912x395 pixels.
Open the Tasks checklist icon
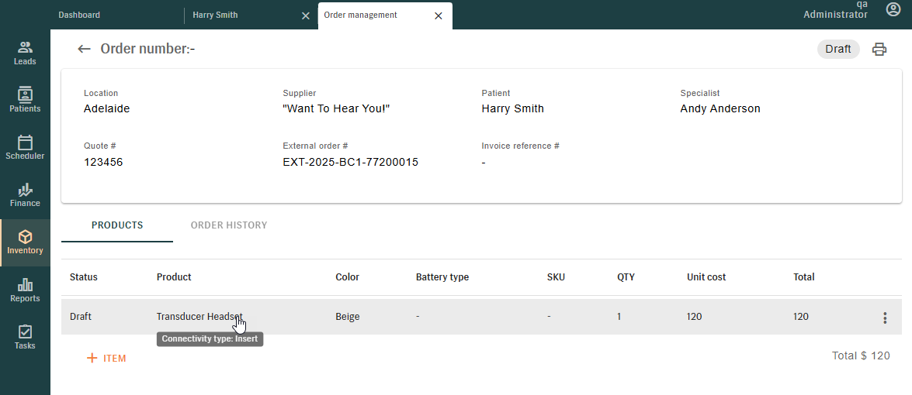[x=25, y=331]
